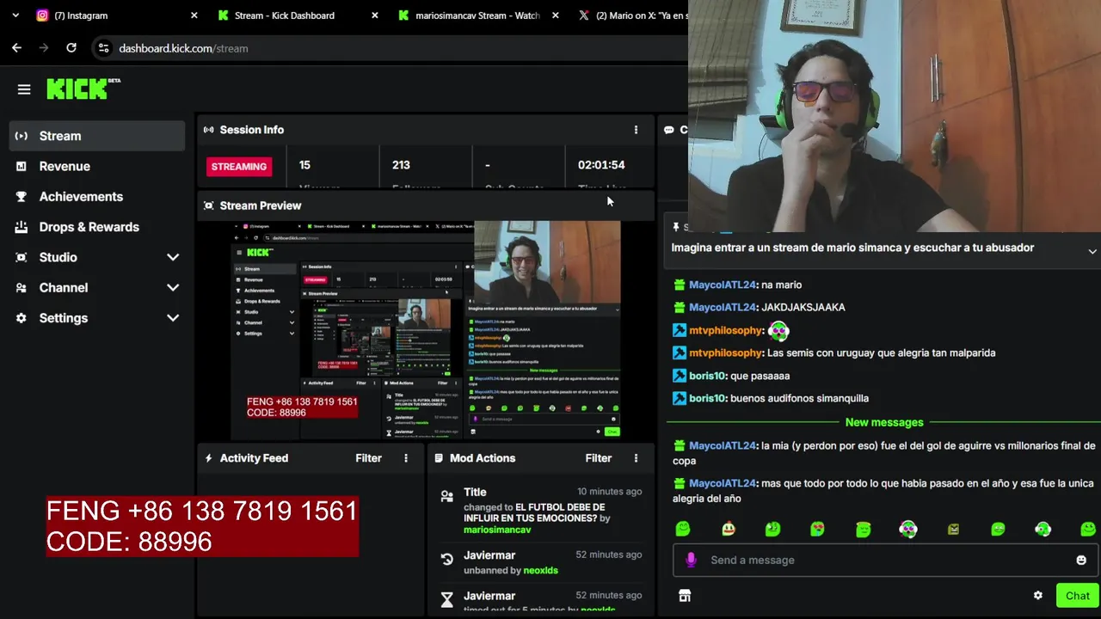1101x619 pixels.
Task: Click the Revenue sidebar icon
Action: tap(22, 166)
